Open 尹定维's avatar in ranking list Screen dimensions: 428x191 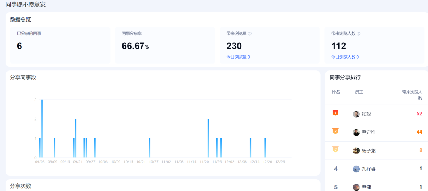point(356,132)
